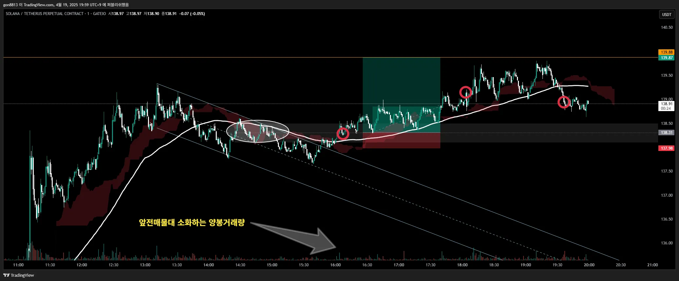Click the 00:24 candle countdown timer
This screenshot has width=679, height=281.
pos(666,108)
